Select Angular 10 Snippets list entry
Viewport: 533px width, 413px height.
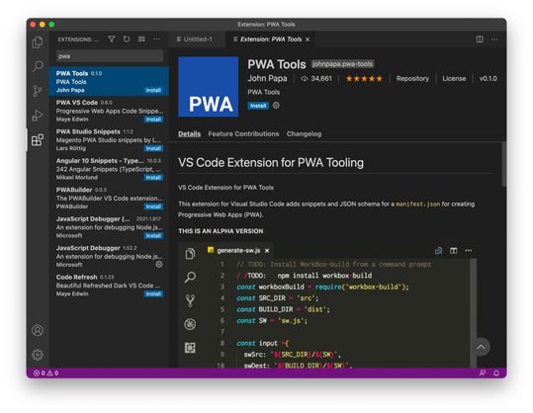pos(109,169)
